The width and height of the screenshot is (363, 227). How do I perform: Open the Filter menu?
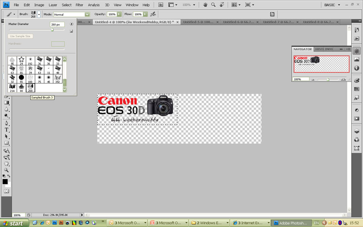tap(79, 5)
